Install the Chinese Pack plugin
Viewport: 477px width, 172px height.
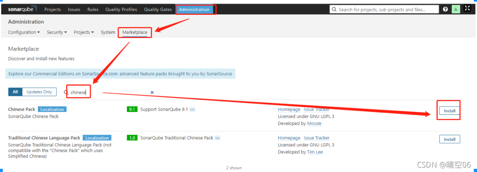[x=450, y=111]
